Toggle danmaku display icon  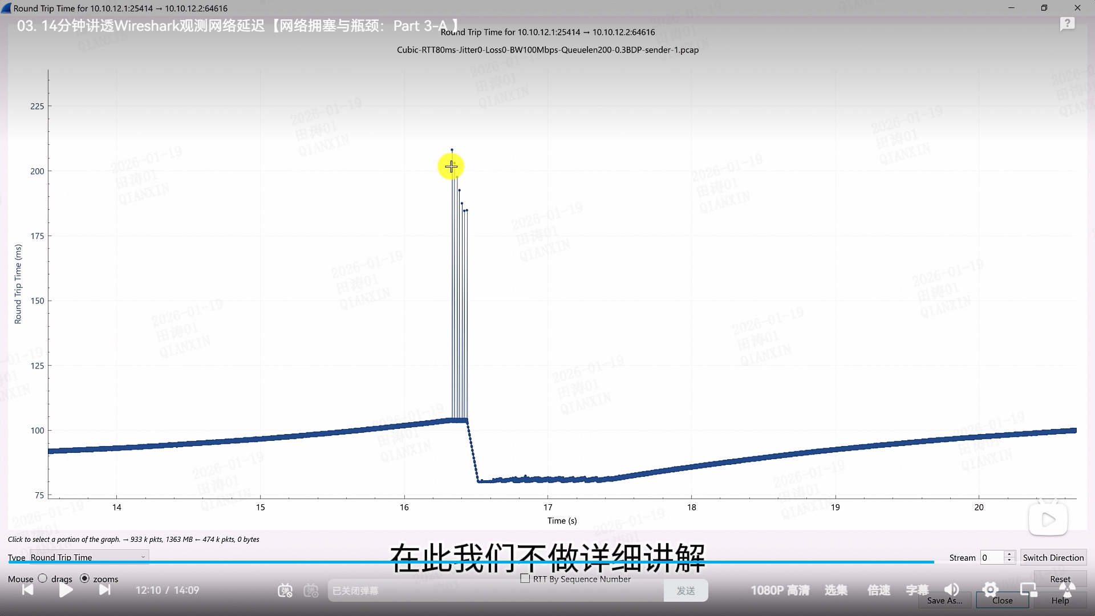click(285, 591)
